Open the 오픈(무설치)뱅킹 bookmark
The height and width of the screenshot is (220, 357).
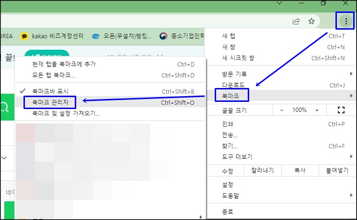click(122, 36)
